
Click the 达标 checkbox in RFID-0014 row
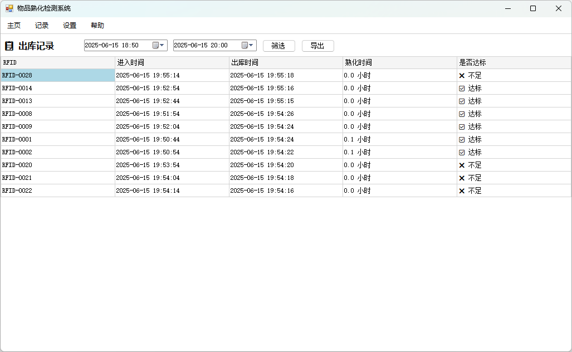(462, 89)
